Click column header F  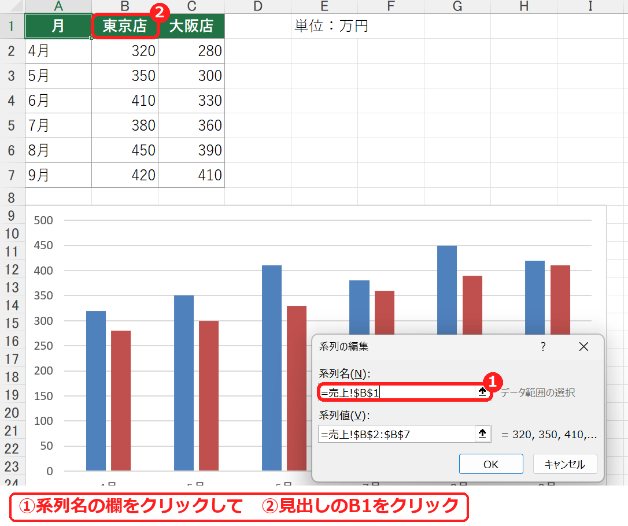[391, 6]
